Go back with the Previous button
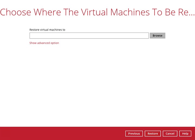The image size is (195, 140). 134,133
